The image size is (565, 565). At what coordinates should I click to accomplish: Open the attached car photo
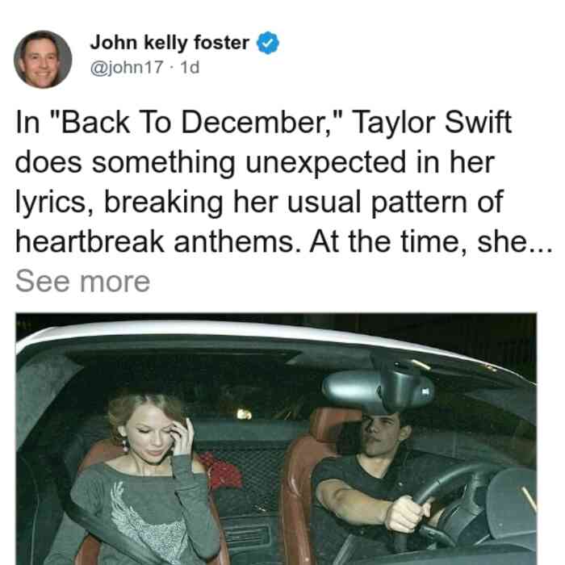276,438
